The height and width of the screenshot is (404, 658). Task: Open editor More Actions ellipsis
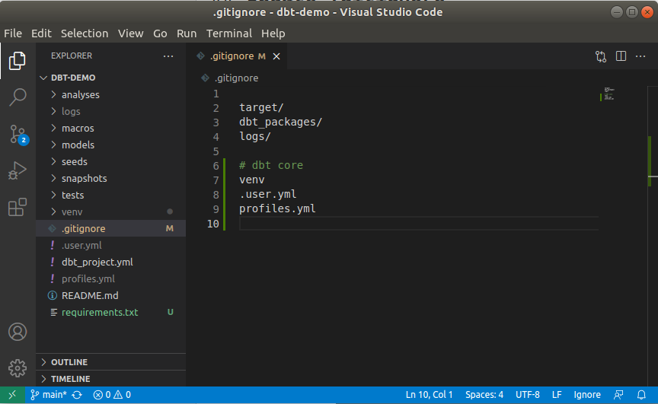point(640,56)
